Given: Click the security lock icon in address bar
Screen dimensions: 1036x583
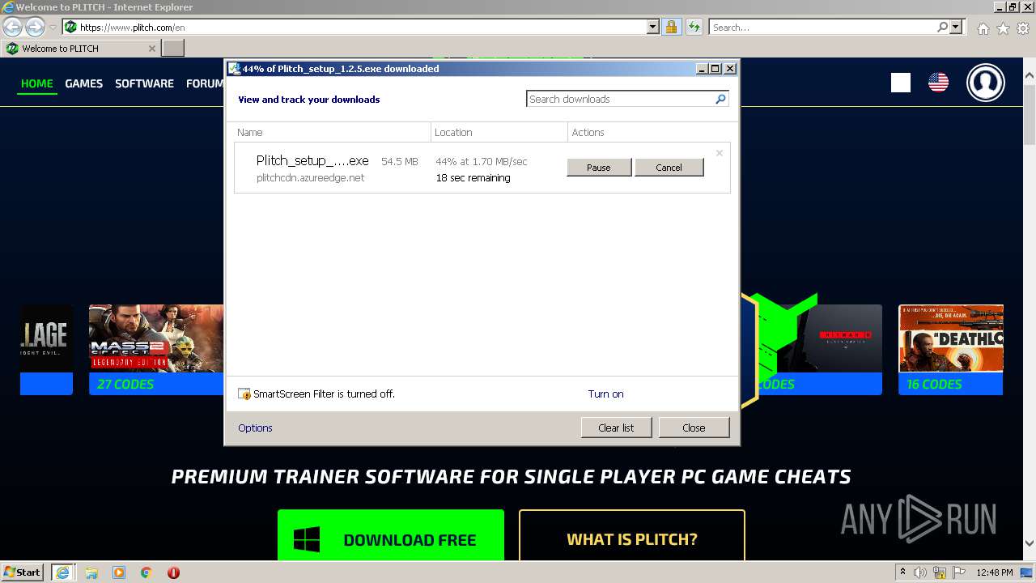Looking at the screenshot, I should [x=671, y=28].
